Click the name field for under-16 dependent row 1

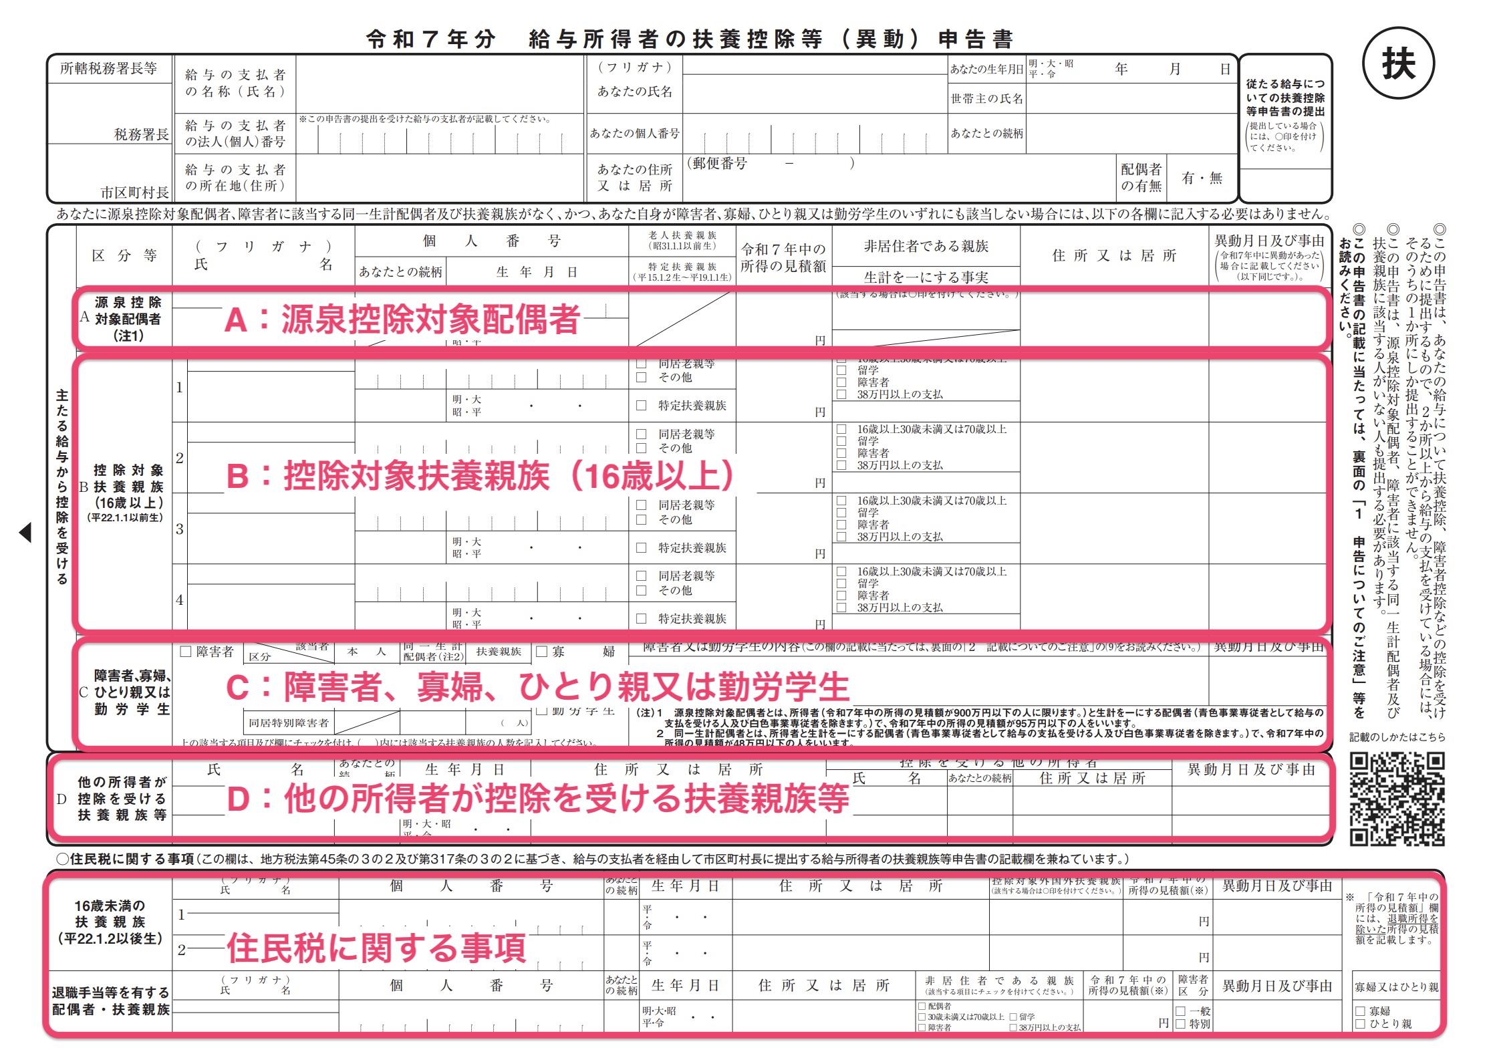[x=263, y=916]
